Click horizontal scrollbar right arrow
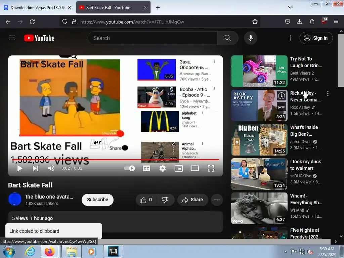This screenshot has width=344, height=258. tap(336, 242)
